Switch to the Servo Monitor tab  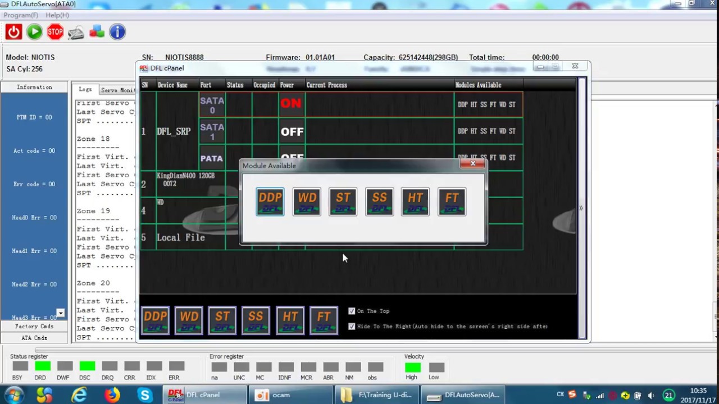(x=117, y=90)
